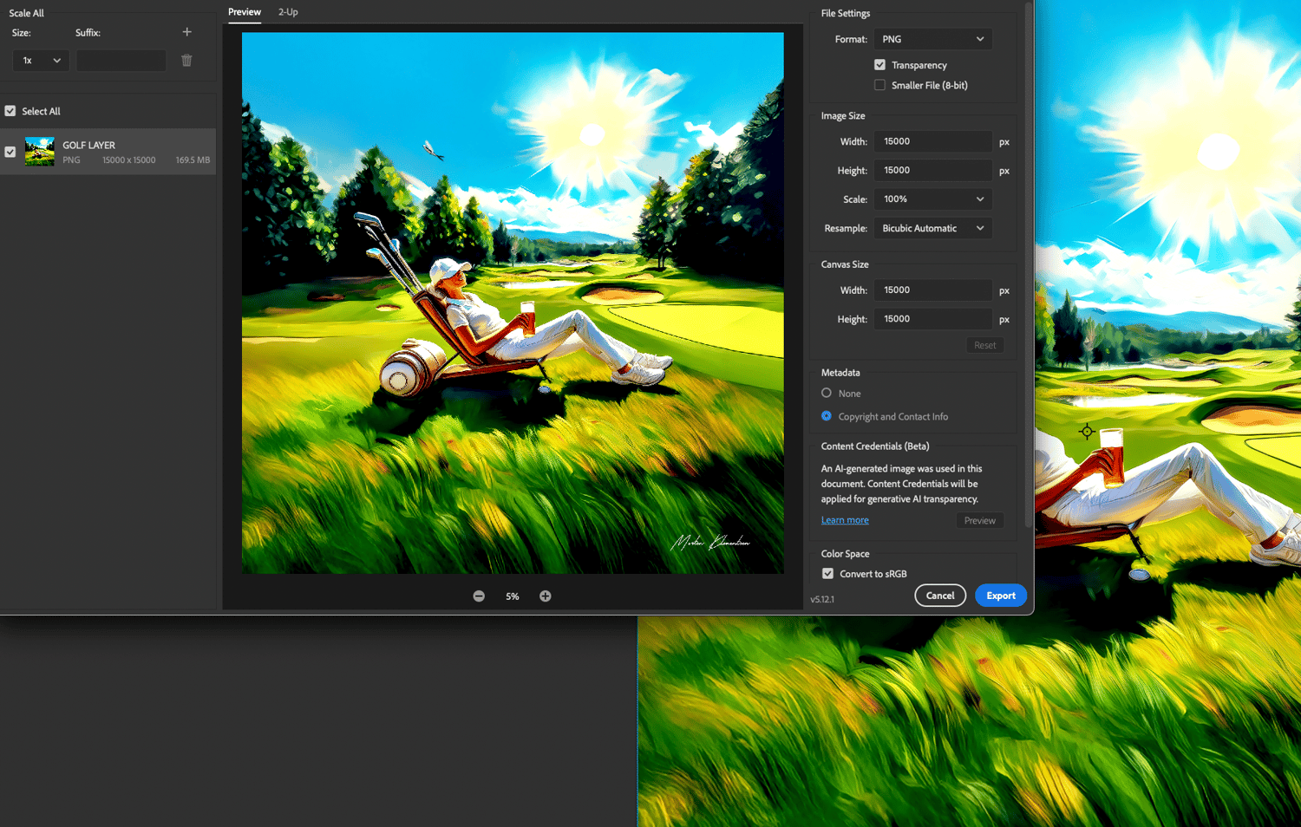The image size is (1301, 827).
Task: Switch to the 2-Up tab
Action: point(288,12)
